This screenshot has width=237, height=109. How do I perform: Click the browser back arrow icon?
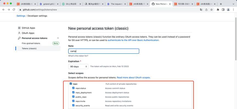[x=4, y=10]
